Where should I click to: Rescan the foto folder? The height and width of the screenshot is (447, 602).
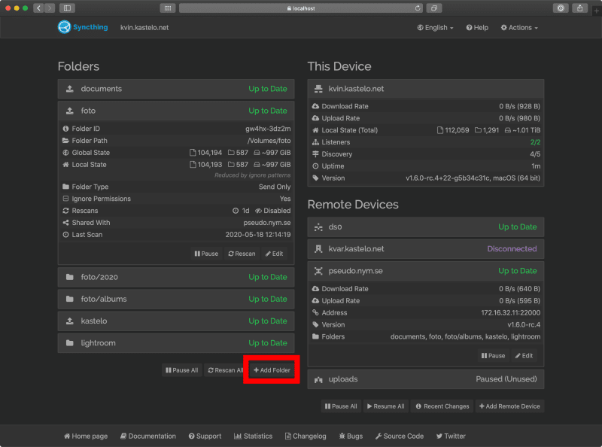pyautogui.click(x=242, y=254)
